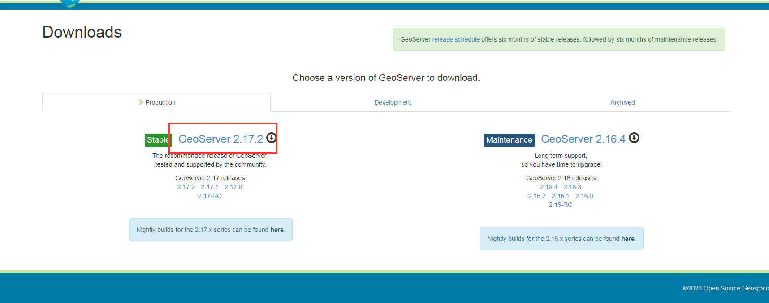Click download icon beside GeoServer 2.17.2
Viewport: 769px width, 303px height.
point(271,138)
